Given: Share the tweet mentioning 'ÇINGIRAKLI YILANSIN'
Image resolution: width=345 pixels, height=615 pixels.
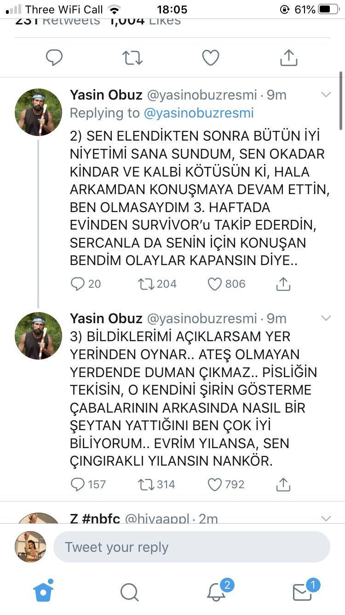Looking at the screenshot, I should coord(283,485).
